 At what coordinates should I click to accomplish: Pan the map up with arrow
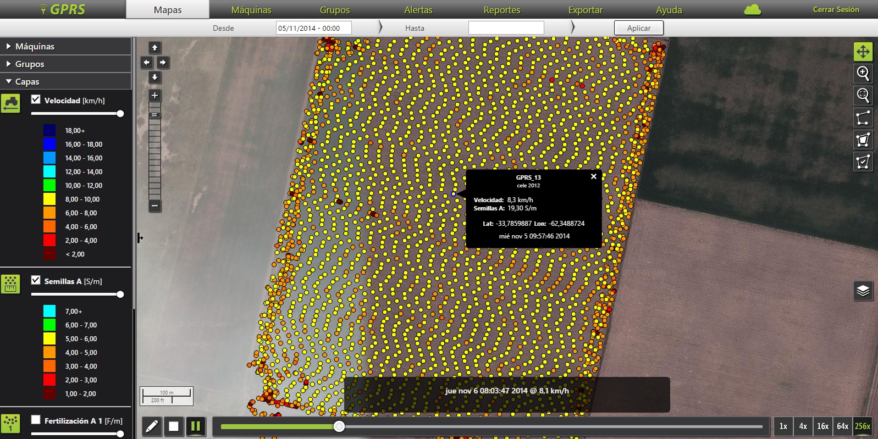(x=155, y=48)
